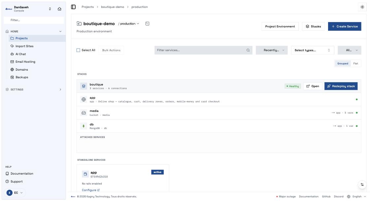This screenshot has height=201, width=370.
Task: Click the search magnifier in filter services
Action: pyautogui.click(x=248, y=50)
